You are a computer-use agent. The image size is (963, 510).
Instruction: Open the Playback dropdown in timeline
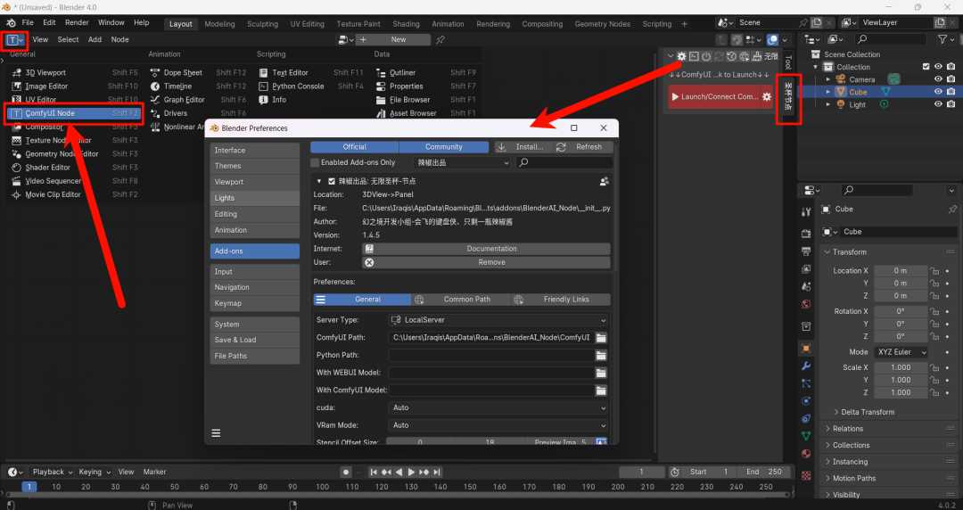click(x=53, y=472)
